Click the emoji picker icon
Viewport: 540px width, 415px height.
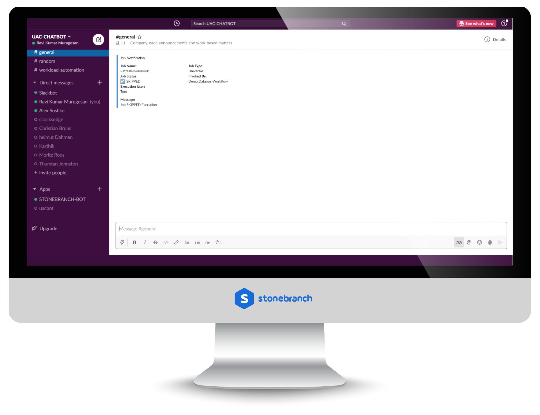[x=479, y=242]
